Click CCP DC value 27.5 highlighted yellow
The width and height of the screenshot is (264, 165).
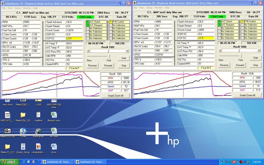click(x=206, y=38)
